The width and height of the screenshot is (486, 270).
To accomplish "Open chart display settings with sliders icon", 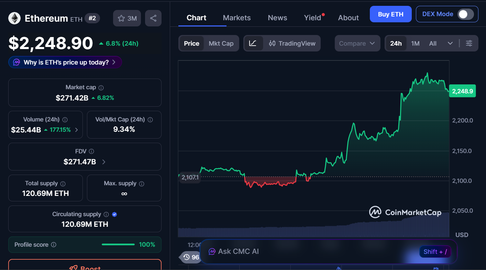I will pyautogui.click(x=469, y=43).
